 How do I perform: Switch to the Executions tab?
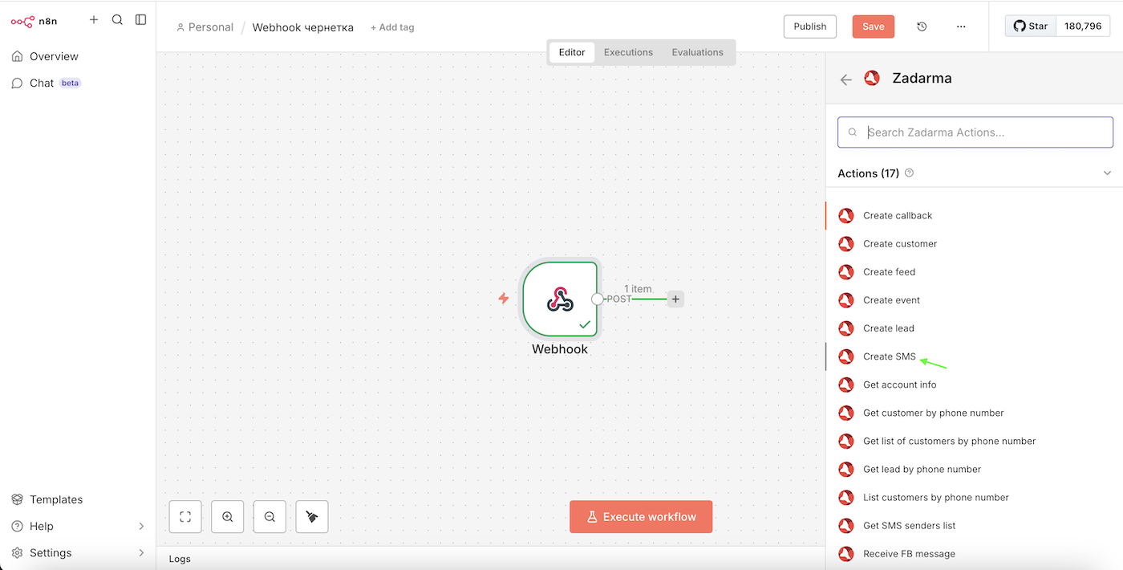(628, 52)
